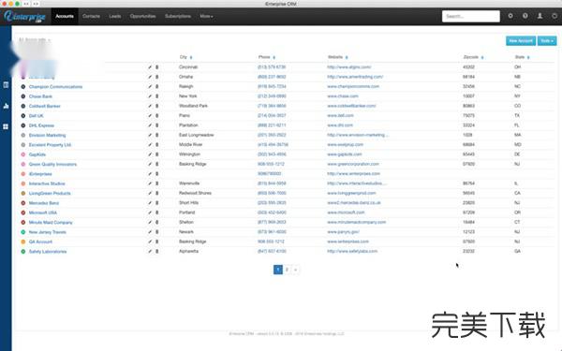The height and width of the screenshot is (351, 562).
Task: Edit Chase Bank with pencil icon
Action: tap(150, 96)
